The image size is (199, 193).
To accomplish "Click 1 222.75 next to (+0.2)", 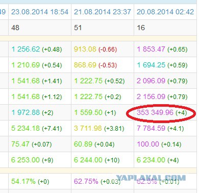I will [88, 96].
